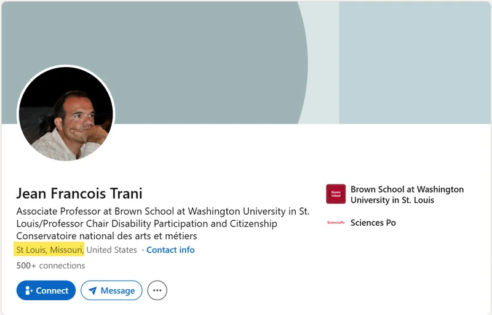Click the United States location text

point(111,250)
